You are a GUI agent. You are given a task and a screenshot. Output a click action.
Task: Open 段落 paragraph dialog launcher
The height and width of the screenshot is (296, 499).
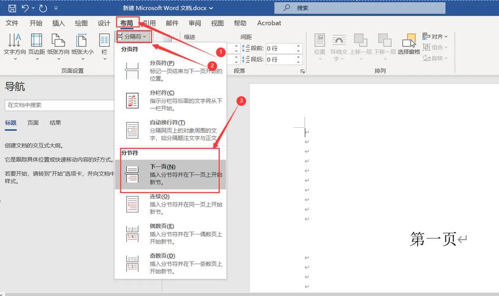pos(302,71)
